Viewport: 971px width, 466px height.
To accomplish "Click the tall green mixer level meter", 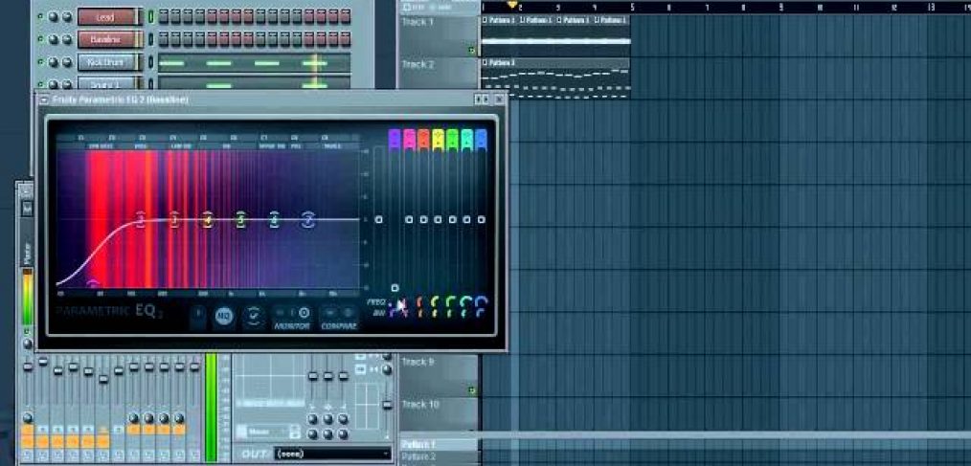I will click(x=212, y=407).
